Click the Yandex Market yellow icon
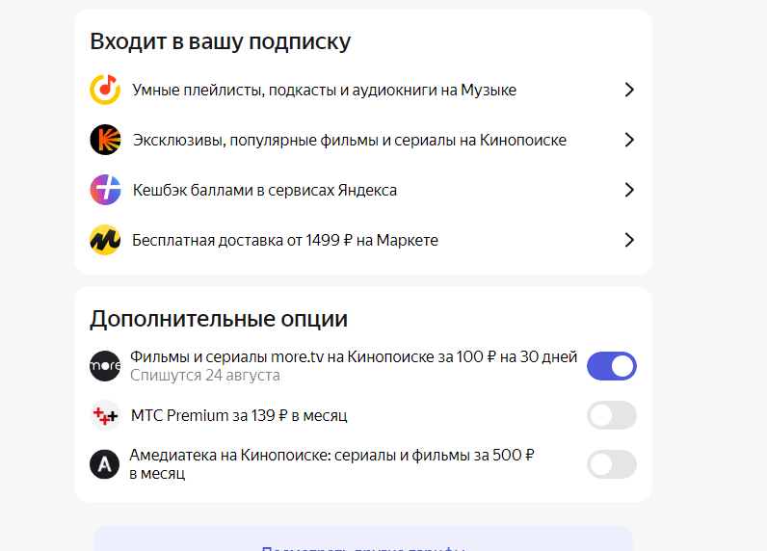Viewport: 767px width, 551px height. 104,240
